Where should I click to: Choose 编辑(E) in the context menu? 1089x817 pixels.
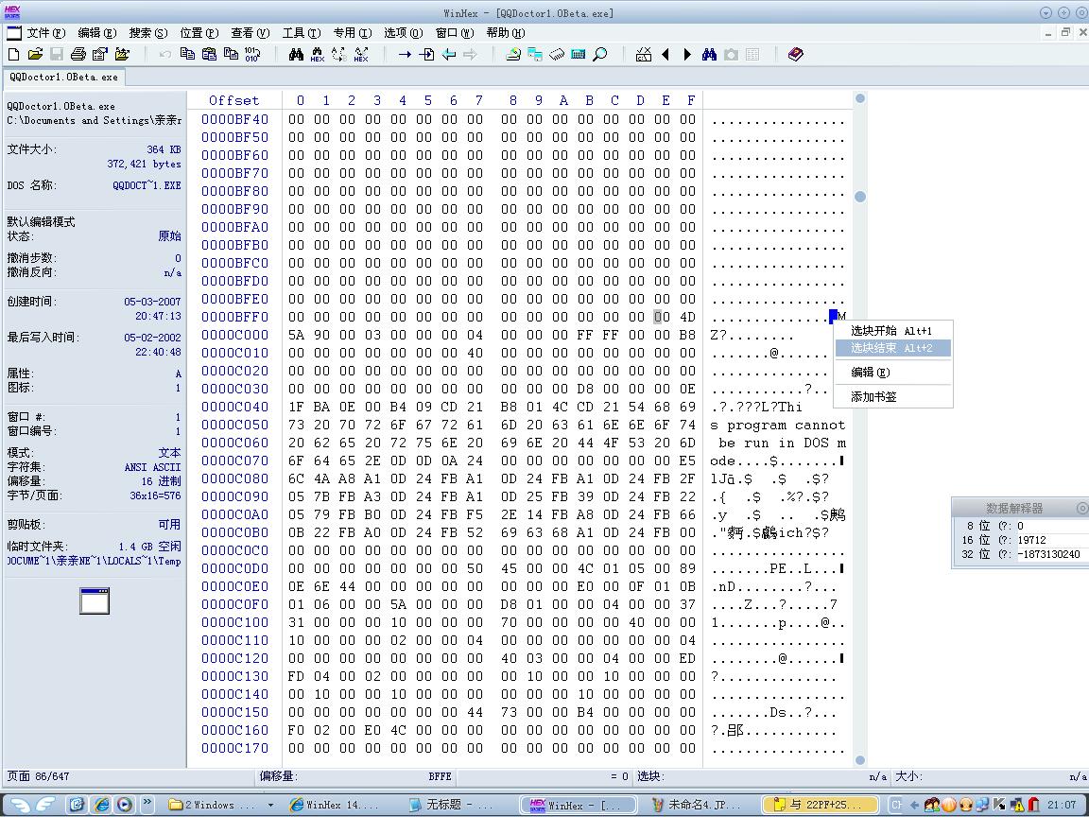(893, 372)
